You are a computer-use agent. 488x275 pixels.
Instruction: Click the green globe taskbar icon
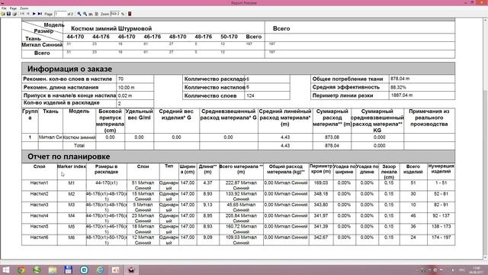click(37, 270)
